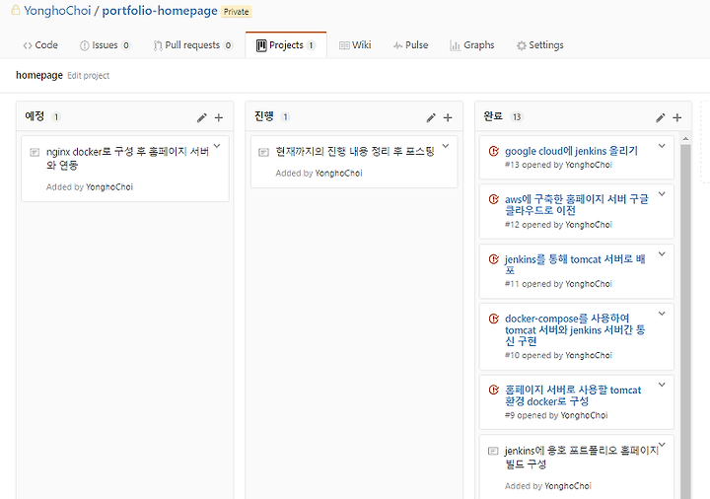The image size is (710, 499).
Task: Click the 완료 column count badge 13
Action: tap(517, 116)
